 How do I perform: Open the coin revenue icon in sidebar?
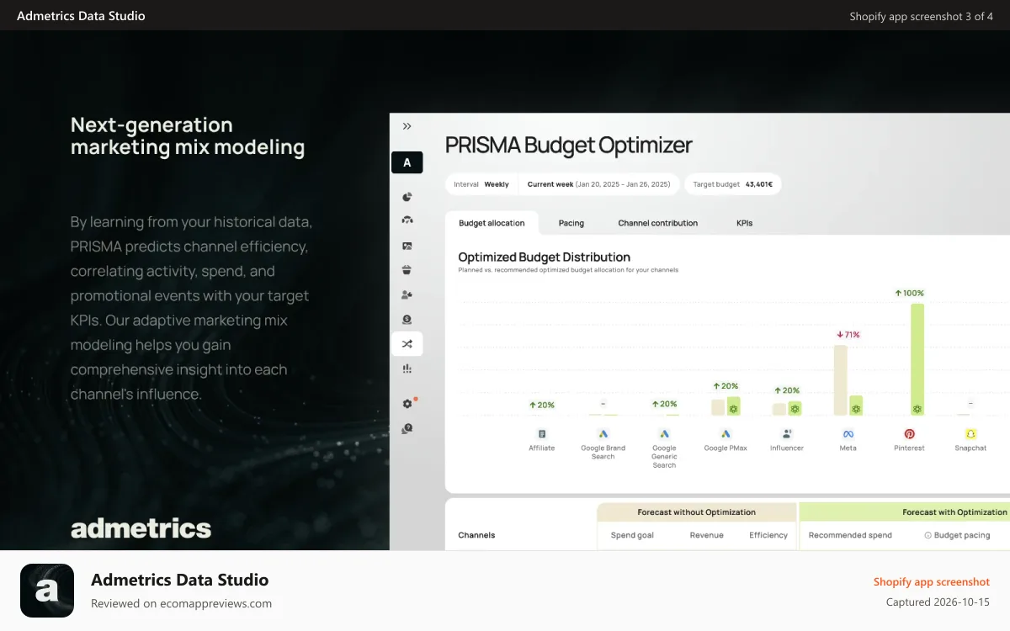pyautogui.click(x=407, y=320)
